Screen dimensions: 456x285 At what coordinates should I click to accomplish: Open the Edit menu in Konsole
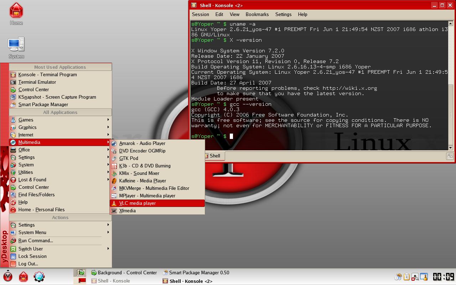(219, 14)
